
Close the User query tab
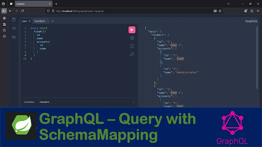point(29,21)
